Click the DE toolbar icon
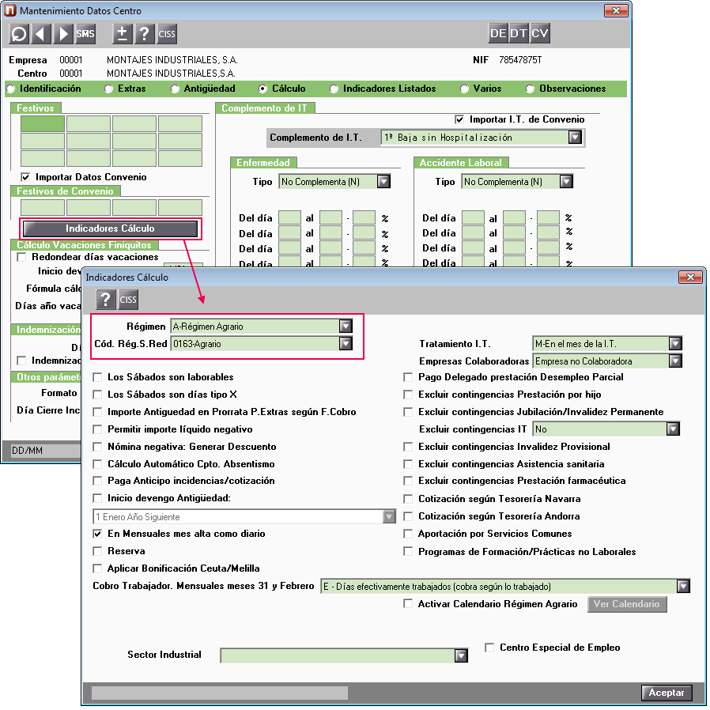The height and width of the screenshot is (710, 710). pos(497,33)
